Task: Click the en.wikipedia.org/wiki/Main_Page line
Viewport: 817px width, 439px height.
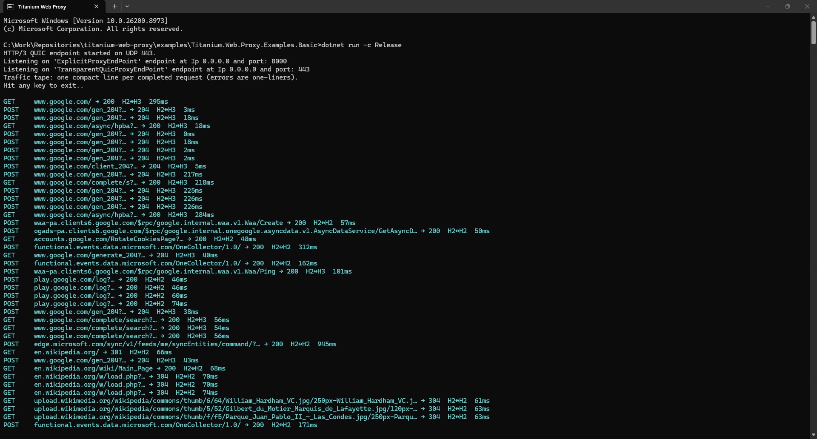Action: pyautogui.click(x=114, y=368)
